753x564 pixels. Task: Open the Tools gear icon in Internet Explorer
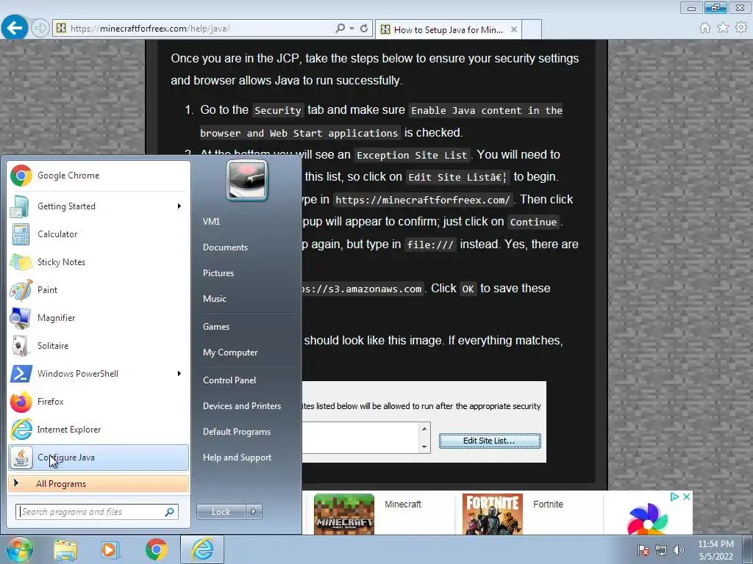coord(741,28)
